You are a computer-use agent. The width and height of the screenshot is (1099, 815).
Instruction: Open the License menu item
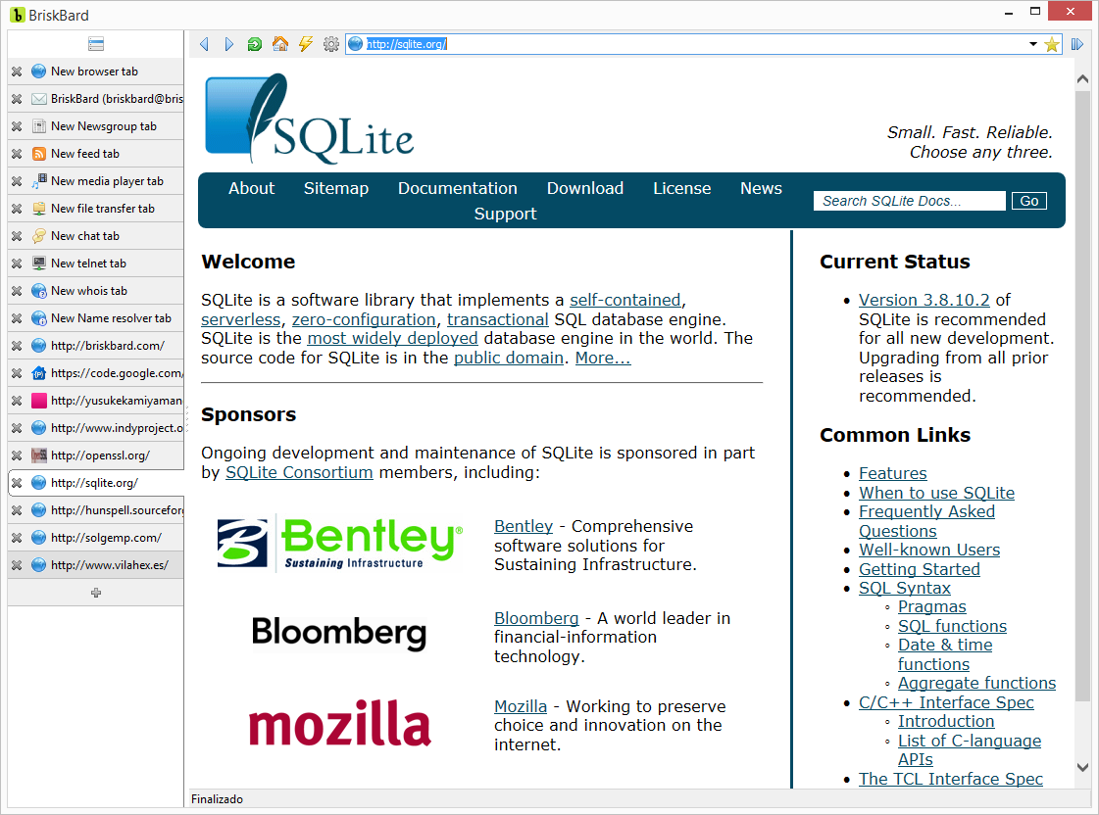[x=682, y=188]
